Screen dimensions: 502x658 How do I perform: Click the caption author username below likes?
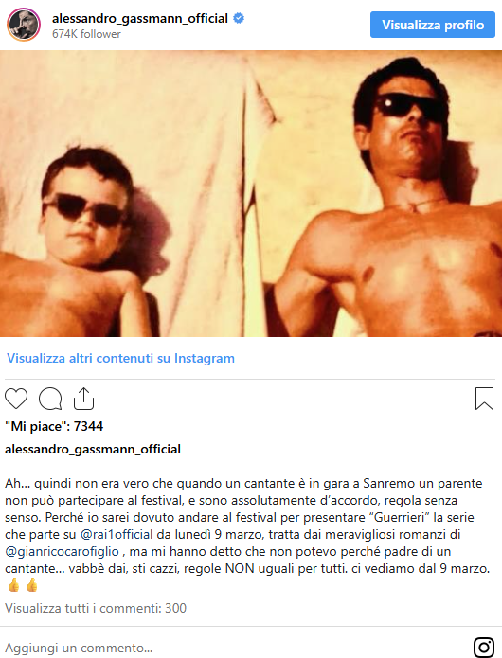tap(93, 449)
